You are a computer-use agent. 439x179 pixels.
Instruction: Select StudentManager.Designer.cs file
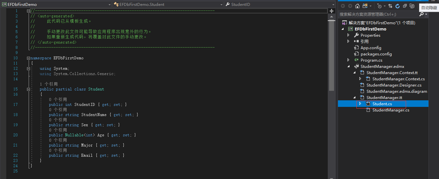(x=394, y=85)
